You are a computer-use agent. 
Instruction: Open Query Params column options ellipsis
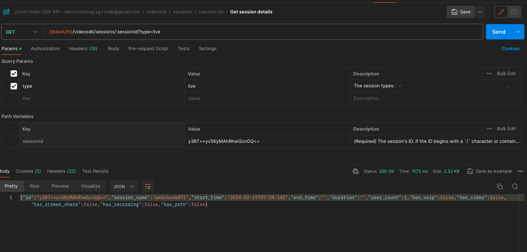click(489, 74)
